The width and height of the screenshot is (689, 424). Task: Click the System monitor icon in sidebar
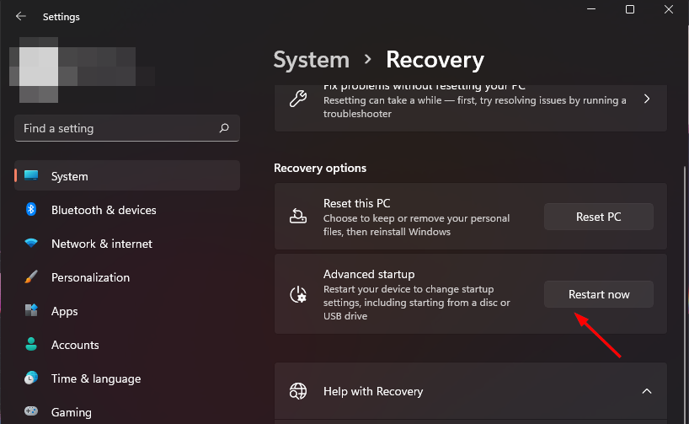tap(32, 176)
